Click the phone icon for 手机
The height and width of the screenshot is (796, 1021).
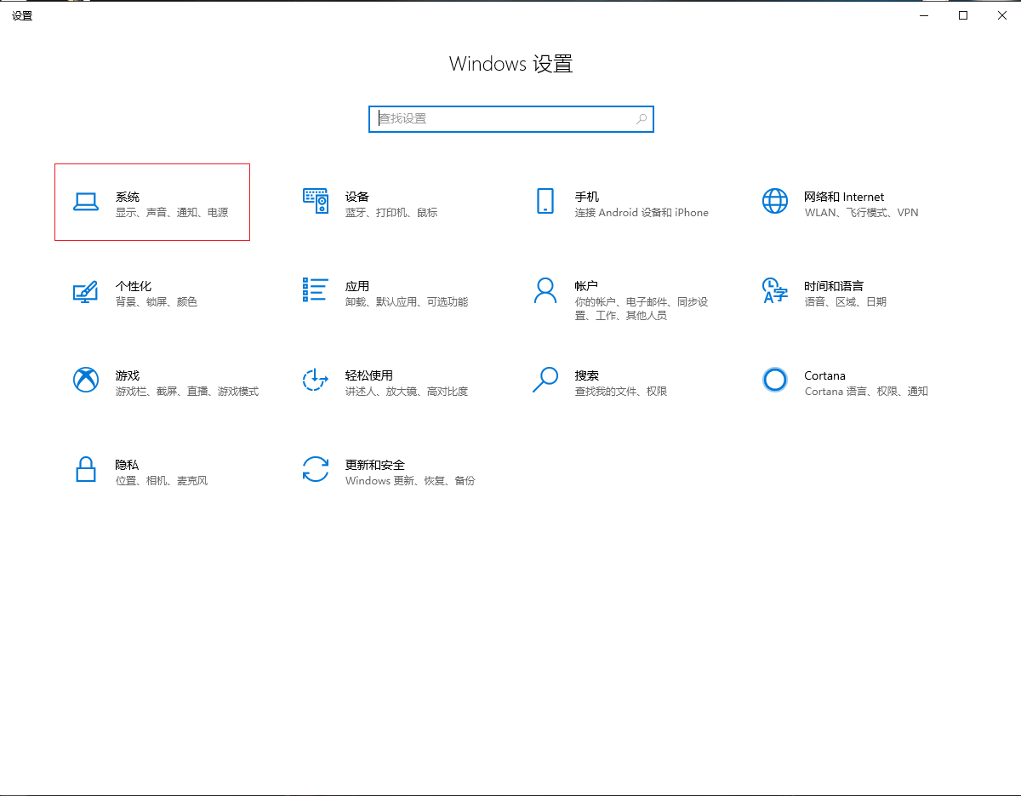[545, 202]
